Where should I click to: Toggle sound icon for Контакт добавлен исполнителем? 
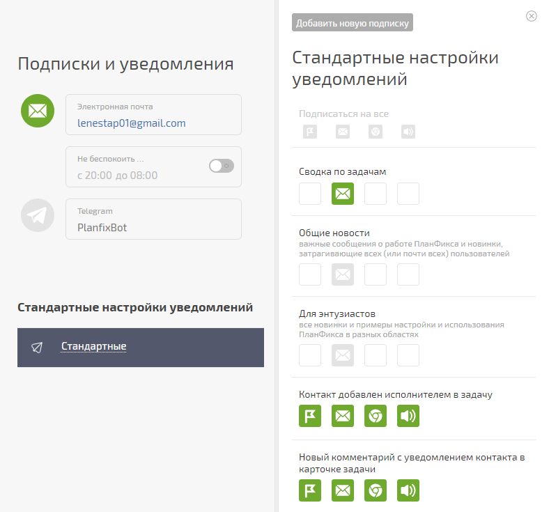point(408,416)
